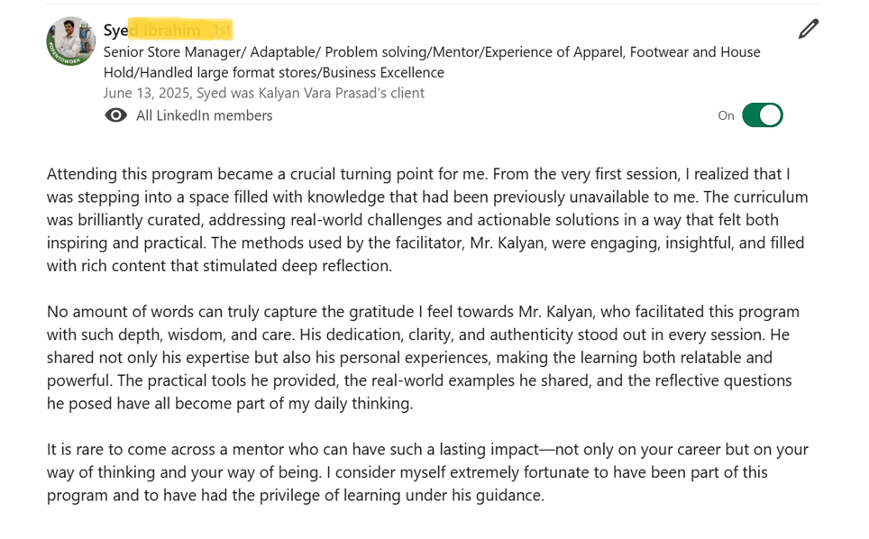Click the 1st-degree connection badge beside the name
The image size is (869, 539).
[223, 31]
